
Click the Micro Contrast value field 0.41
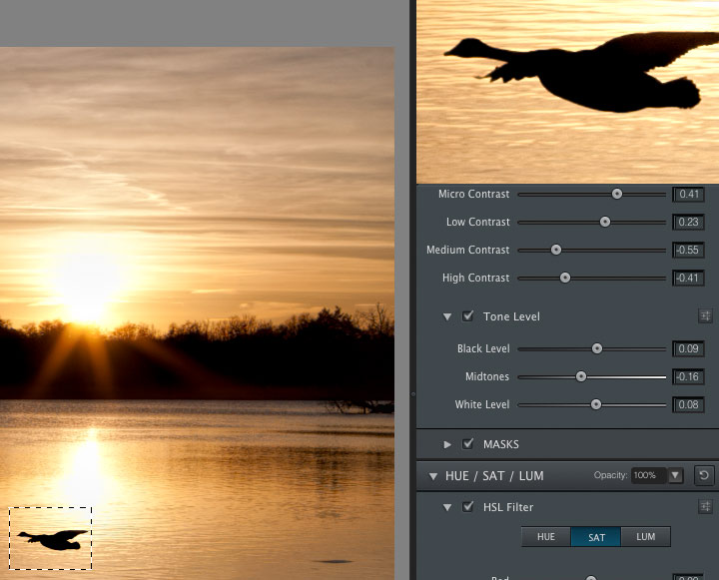click(688, 194)
